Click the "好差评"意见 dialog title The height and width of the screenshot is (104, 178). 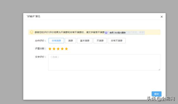click(33, 16)
